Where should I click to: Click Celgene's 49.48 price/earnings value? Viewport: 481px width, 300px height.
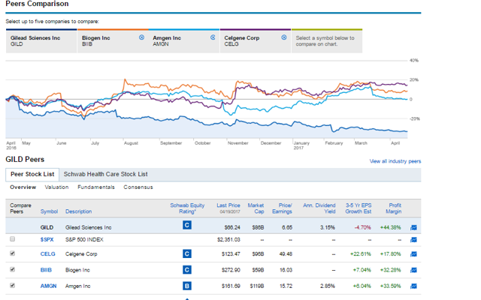pyautogui.click(x=286, y=253)
